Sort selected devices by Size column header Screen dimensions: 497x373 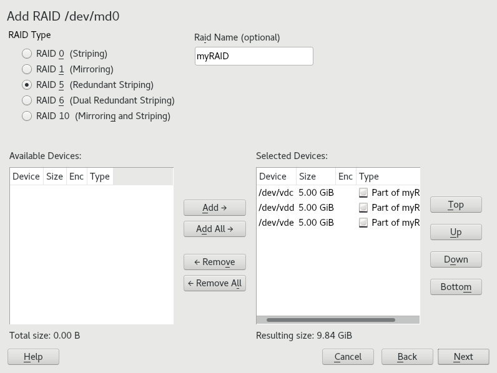tap(307, 177)
